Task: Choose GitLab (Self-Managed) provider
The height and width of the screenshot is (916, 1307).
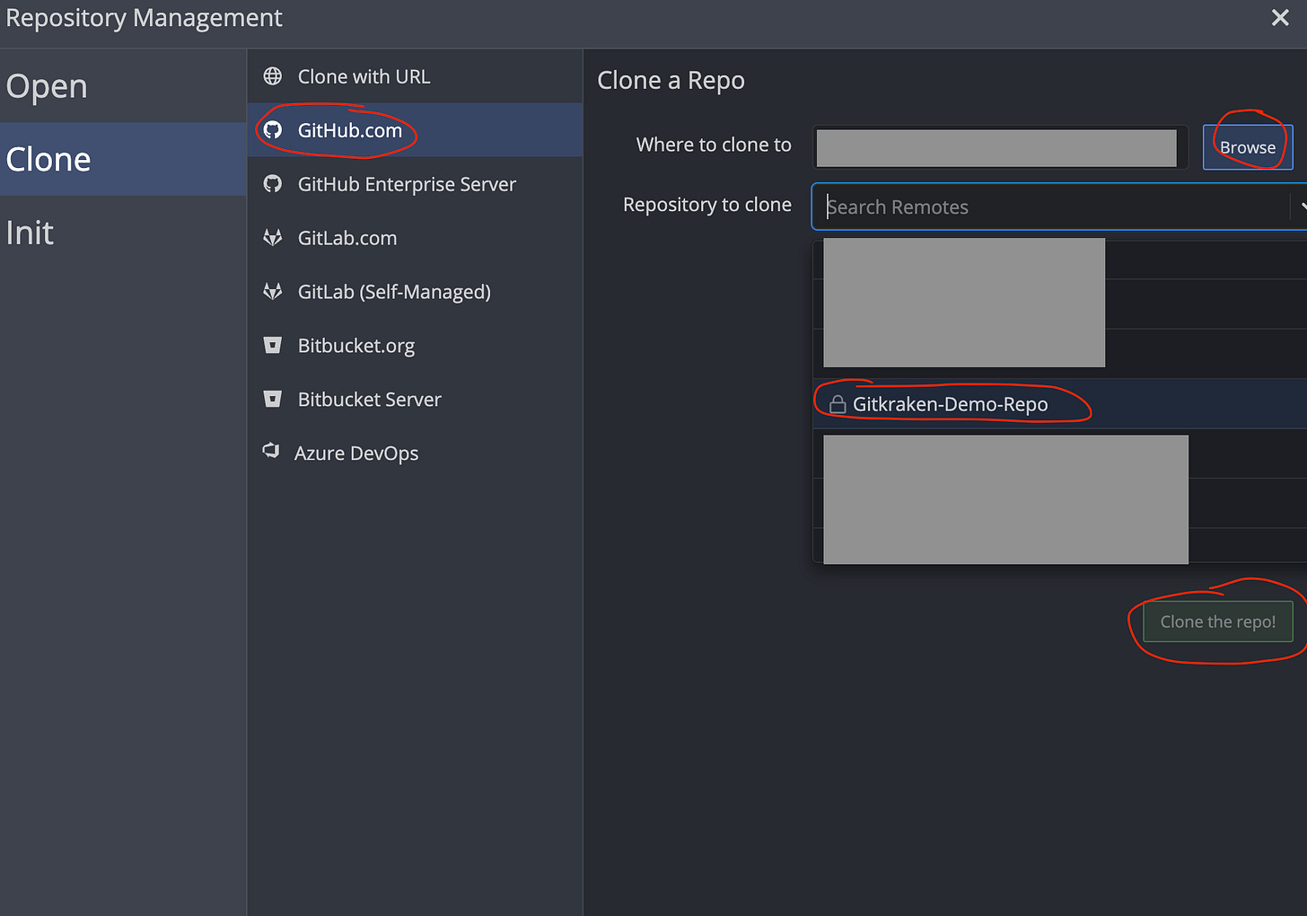Action: (x=415, y=292)
